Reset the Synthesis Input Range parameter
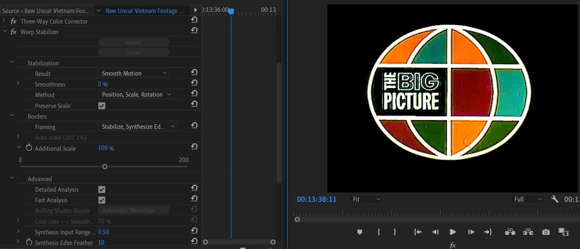This screenshot has height=249, width=580. (194, 231)
